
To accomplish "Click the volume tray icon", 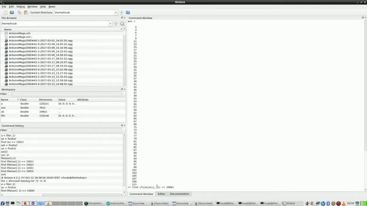I will click(307, 204).
